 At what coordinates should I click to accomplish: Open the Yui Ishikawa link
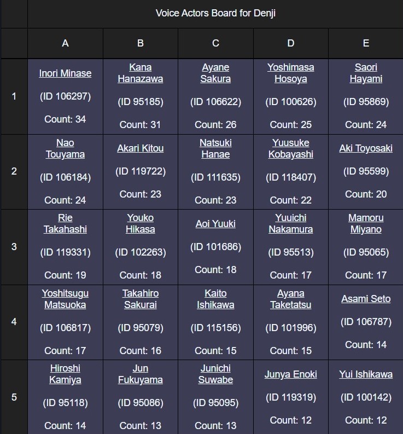[x=366, y=374]
